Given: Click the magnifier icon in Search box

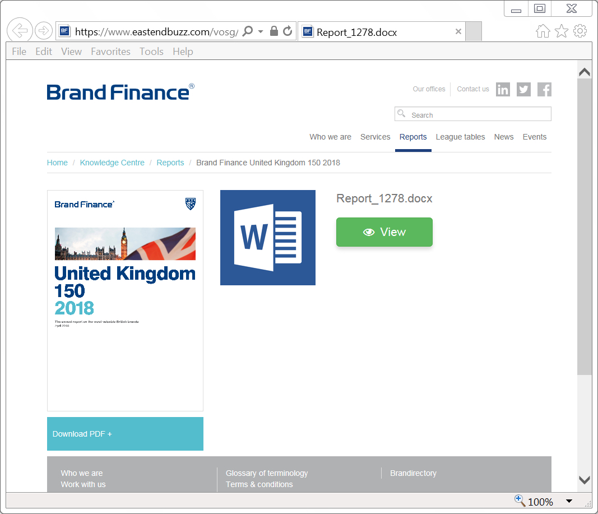Looking at the screenshot, I should (401, 114).
